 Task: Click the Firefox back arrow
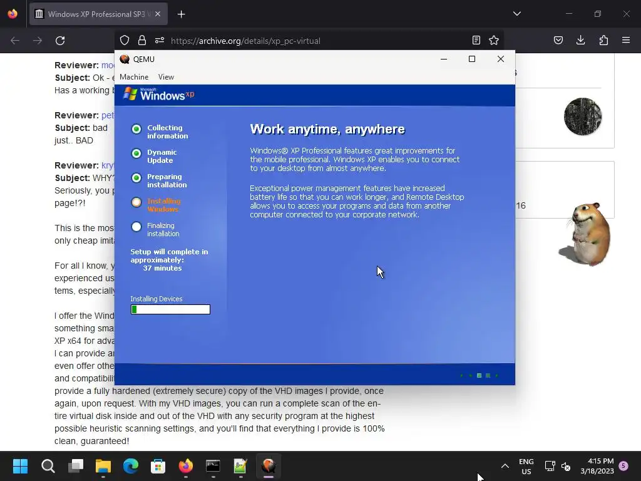pyautogui.click(x=15, y=41)
